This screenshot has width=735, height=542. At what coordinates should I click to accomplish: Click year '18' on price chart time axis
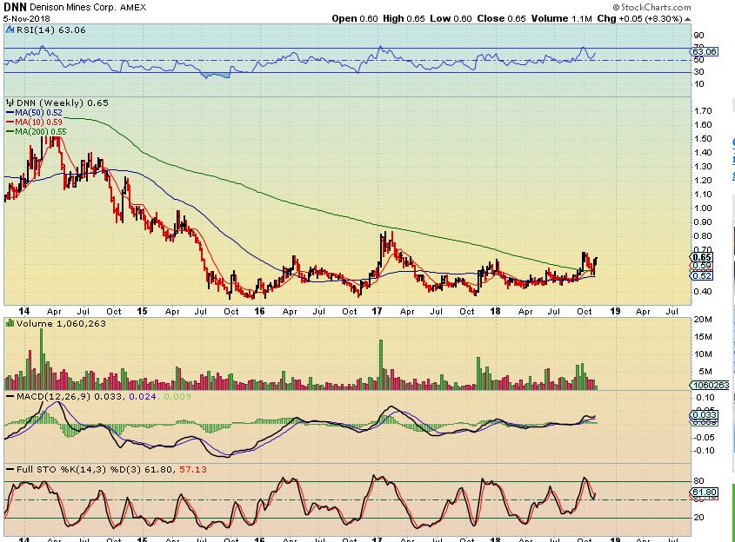tap(495, 311)
